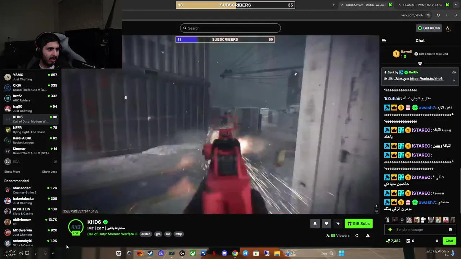
Task: Open brof2 channel in sidebar
Action: 31,98
